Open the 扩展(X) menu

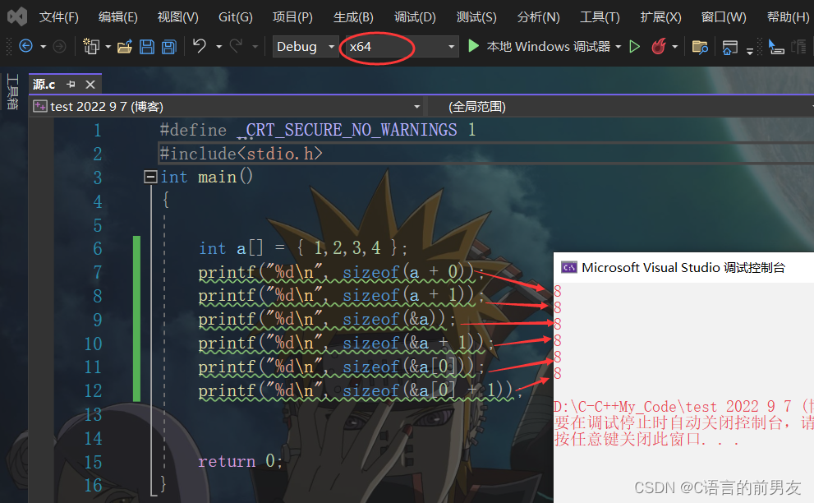point(660,17)
